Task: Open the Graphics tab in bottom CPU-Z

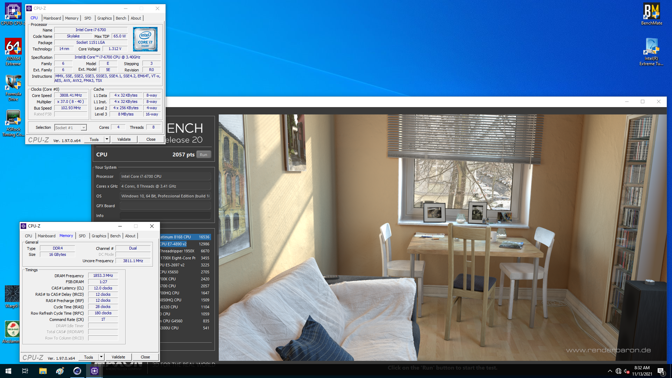Action: click(x=99, y=236)
